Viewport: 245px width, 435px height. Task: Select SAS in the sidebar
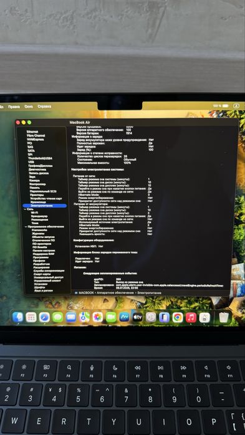pyautogui.click(x=31, y=147)
